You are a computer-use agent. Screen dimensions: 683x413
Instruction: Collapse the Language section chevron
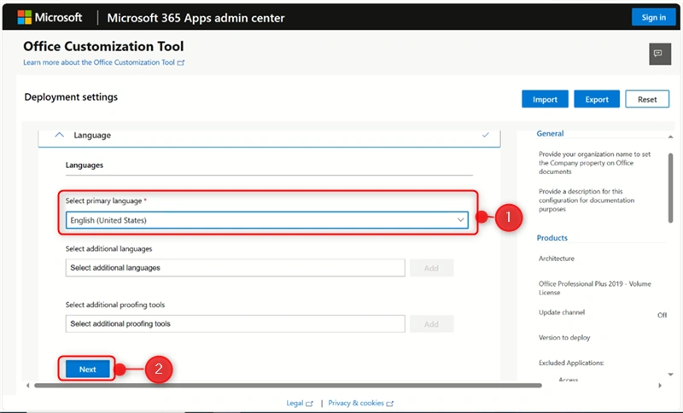[x=59, y=136]
